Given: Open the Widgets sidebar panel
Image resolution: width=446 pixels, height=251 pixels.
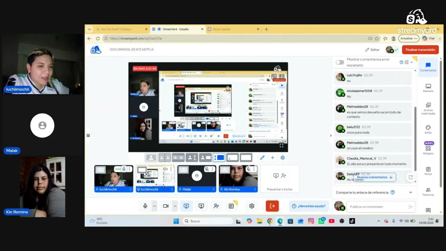Looking at the screenshot, I should [428, 149].
